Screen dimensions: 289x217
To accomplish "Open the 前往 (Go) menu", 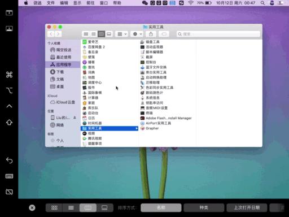I will click(90, 3).
